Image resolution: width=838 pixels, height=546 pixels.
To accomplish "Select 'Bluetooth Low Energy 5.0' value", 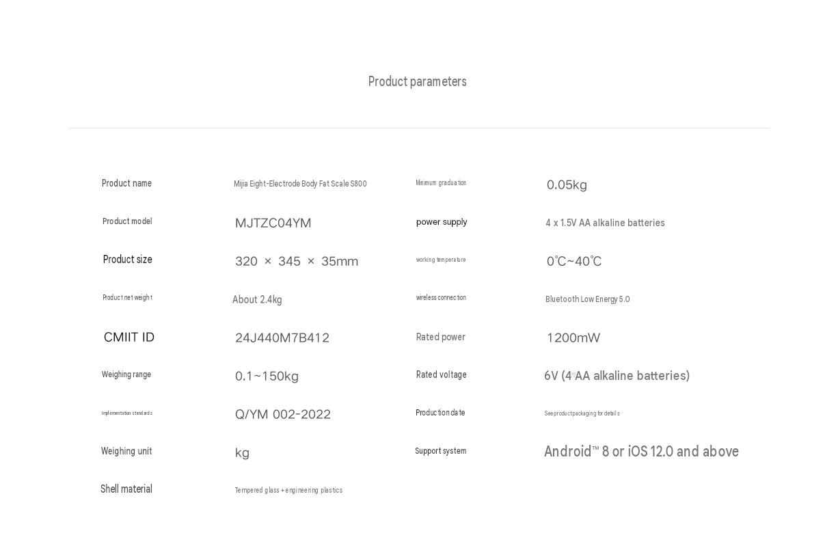I will (x=587, y=299).
